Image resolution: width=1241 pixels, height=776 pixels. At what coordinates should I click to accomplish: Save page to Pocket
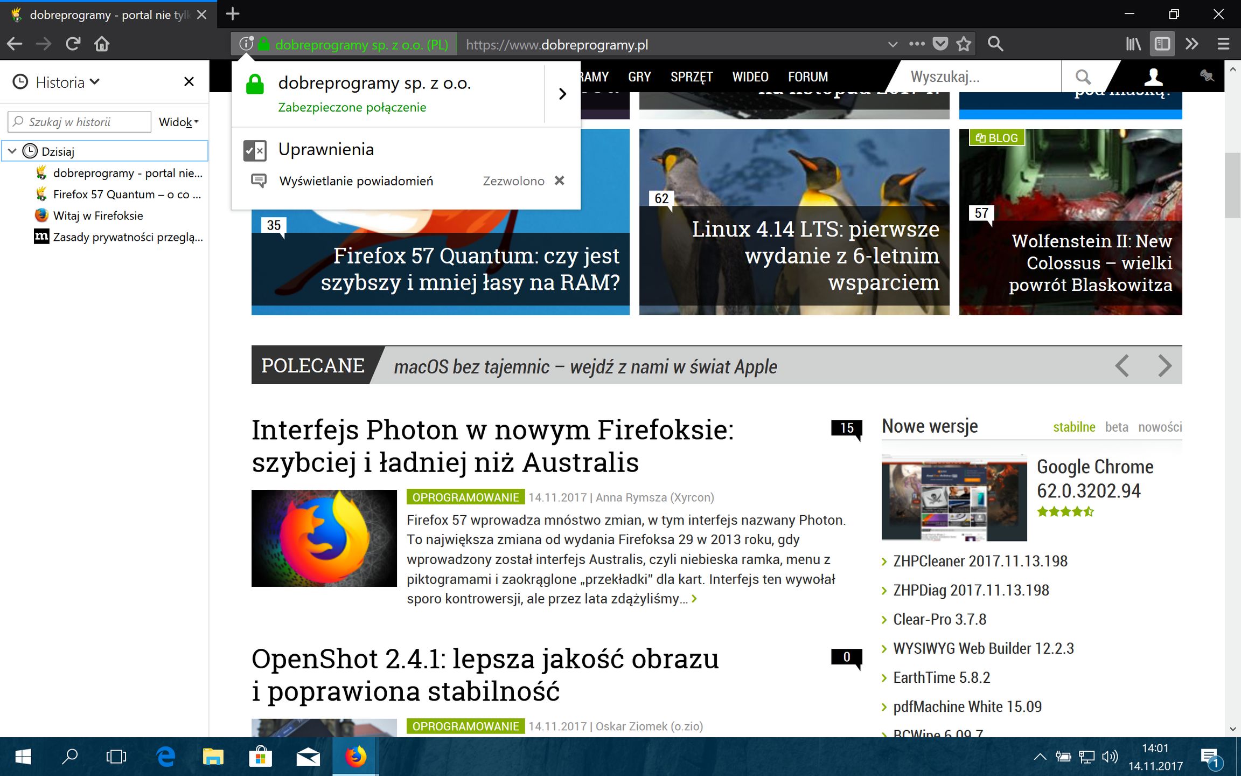point(940,44)
